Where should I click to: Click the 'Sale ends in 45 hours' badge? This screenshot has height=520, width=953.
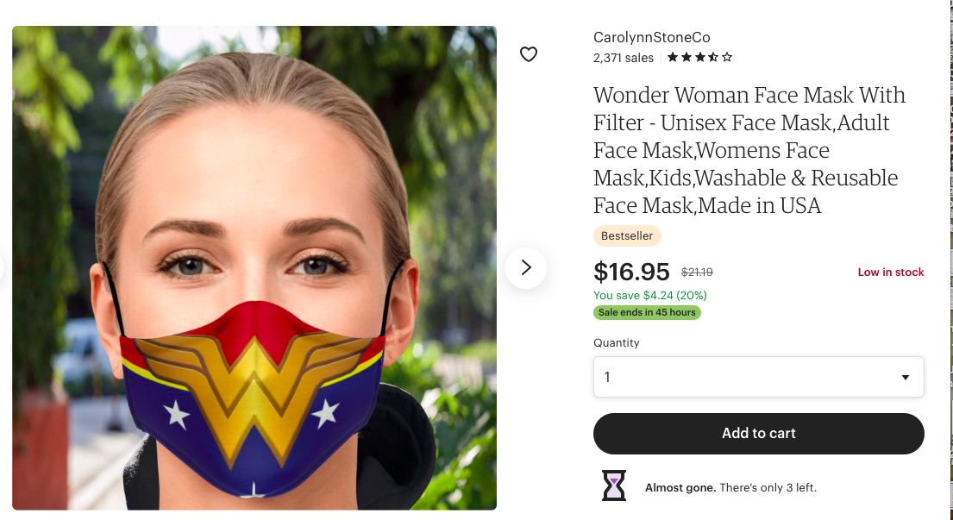647,312
